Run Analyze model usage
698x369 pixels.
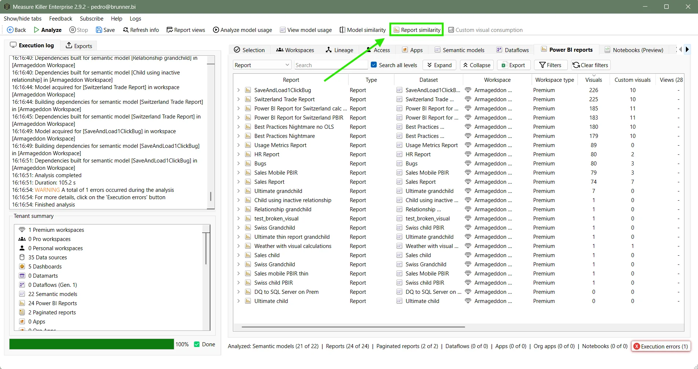coord(242,30)
